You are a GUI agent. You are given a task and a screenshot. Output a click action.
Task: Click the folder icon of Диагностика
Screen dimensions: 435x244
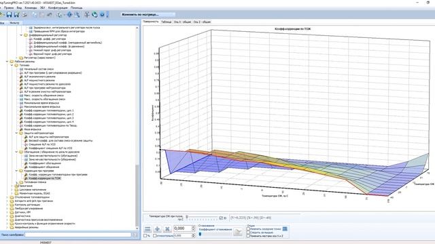[12, 216]
